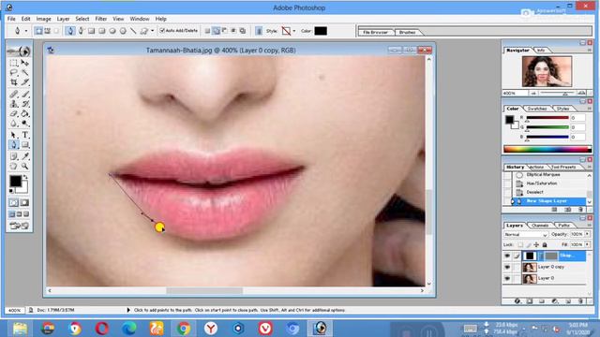Viewport: 600px width, 337px height.
Task: Hide the Layer 0 layer
Action: (507, 279)
